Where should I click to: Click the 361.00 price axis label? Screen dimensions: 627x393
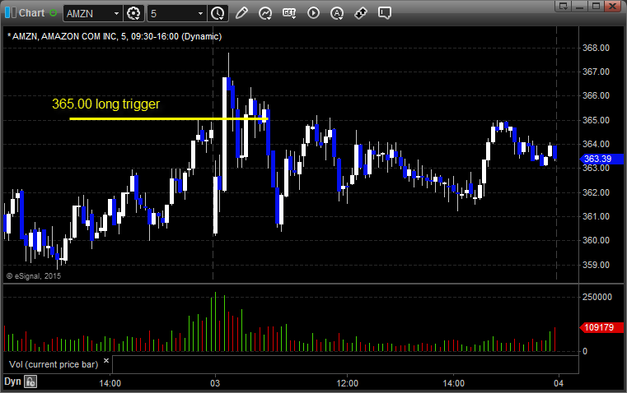tap(596, 217)
